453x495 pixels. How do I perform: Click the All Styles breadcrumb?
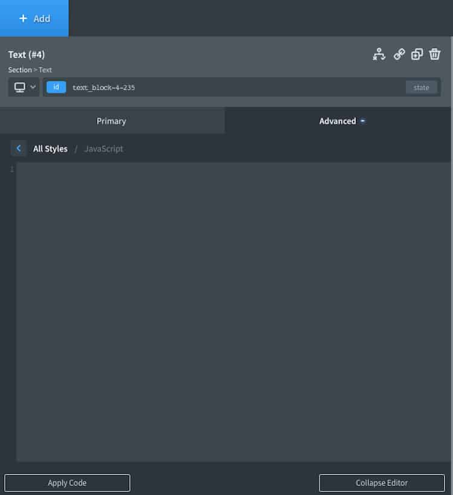50,148
